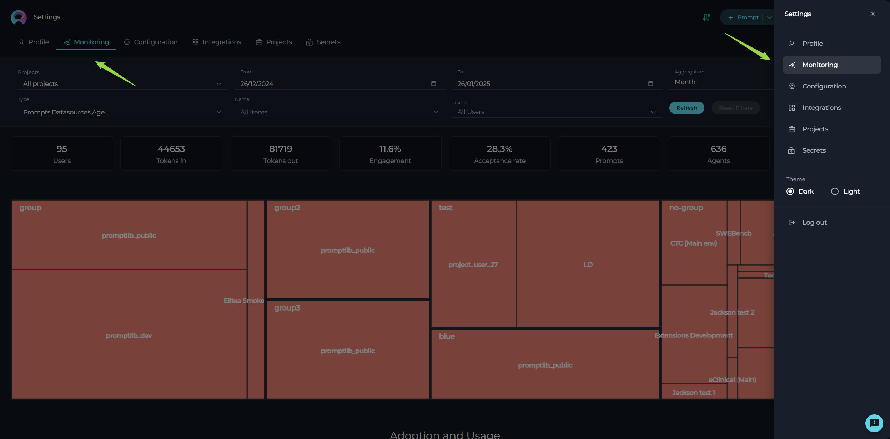890x439 pixels.
Task: Click the Jackson test 1 treemap block
Action: click(694, 392)
